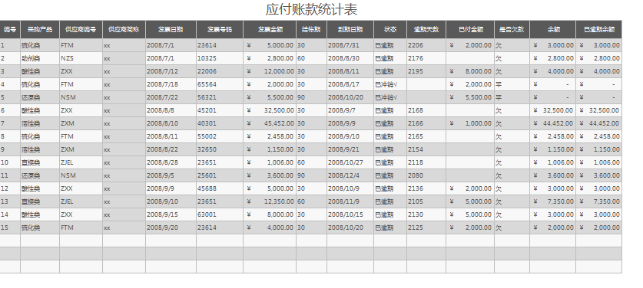Viewport: 643px width, 288px height.
Task: Select invoice number cell 45688
Action: coord(220,188)
